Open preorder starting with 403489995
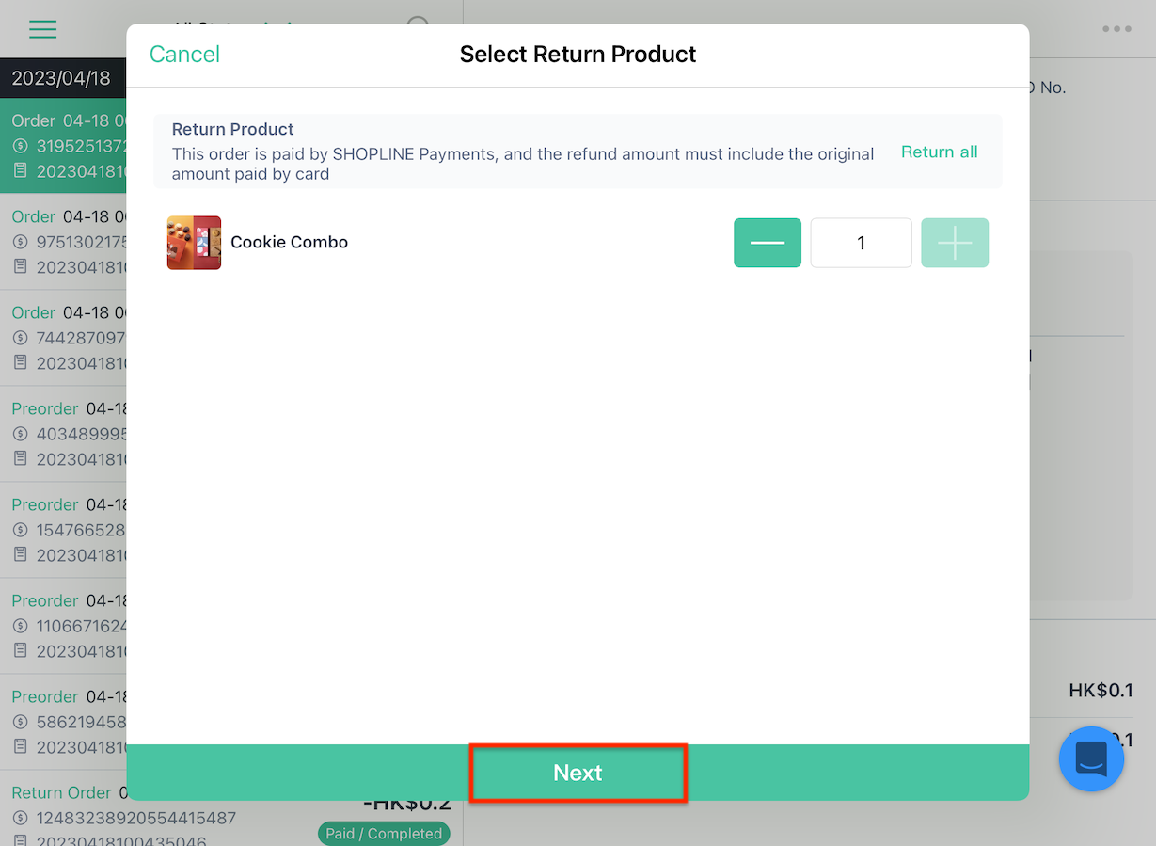 (x=63, y=434)
